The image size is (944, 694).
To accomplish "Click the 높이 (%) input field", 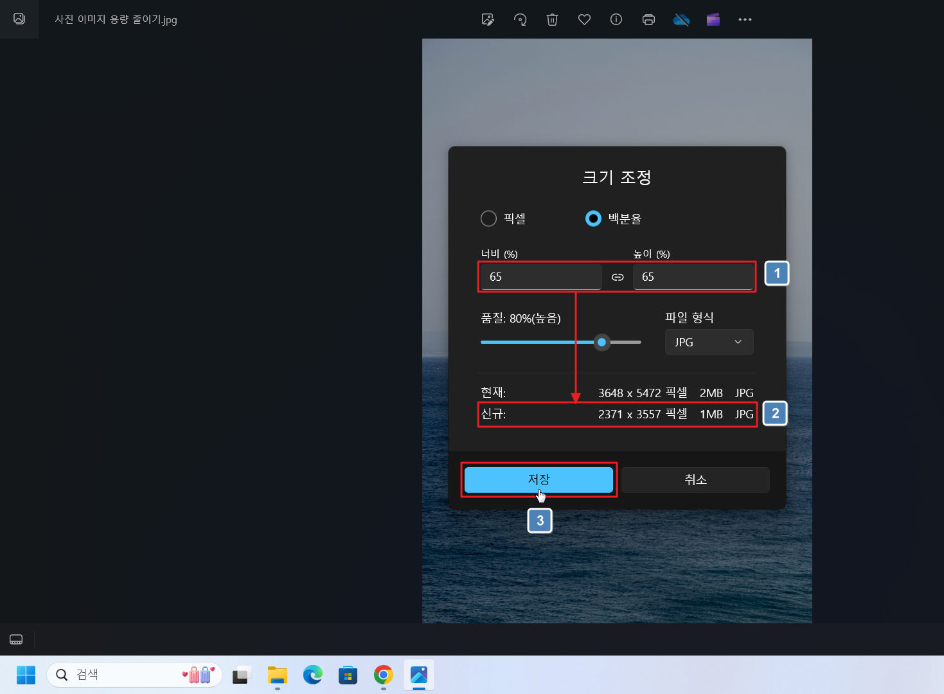I will pos(693,277).
